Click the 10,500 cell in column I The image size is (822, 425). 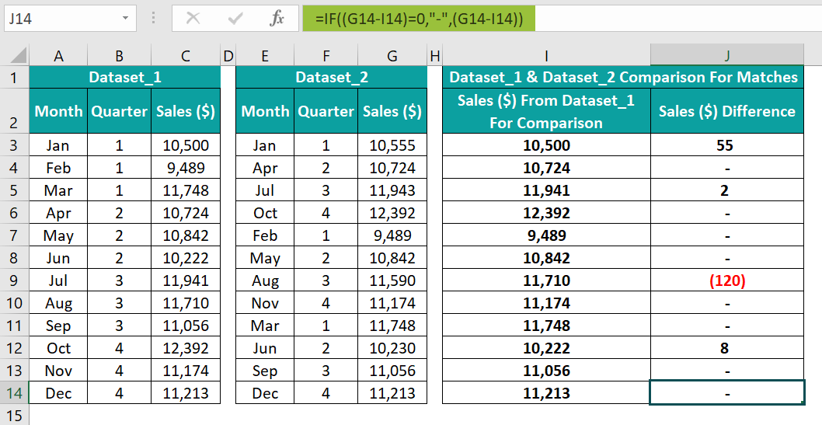tap(546, 145)
